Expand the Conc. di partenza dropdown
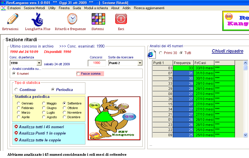 point(39,63)
